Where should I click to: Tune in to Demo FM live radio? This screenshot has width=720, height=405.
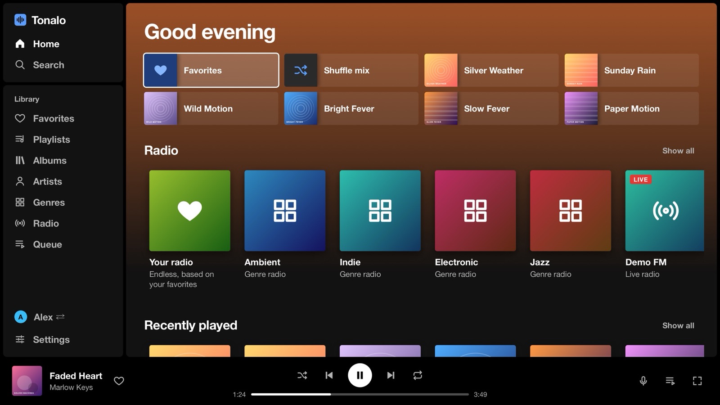pyautogui.click(x=665, y=211)
